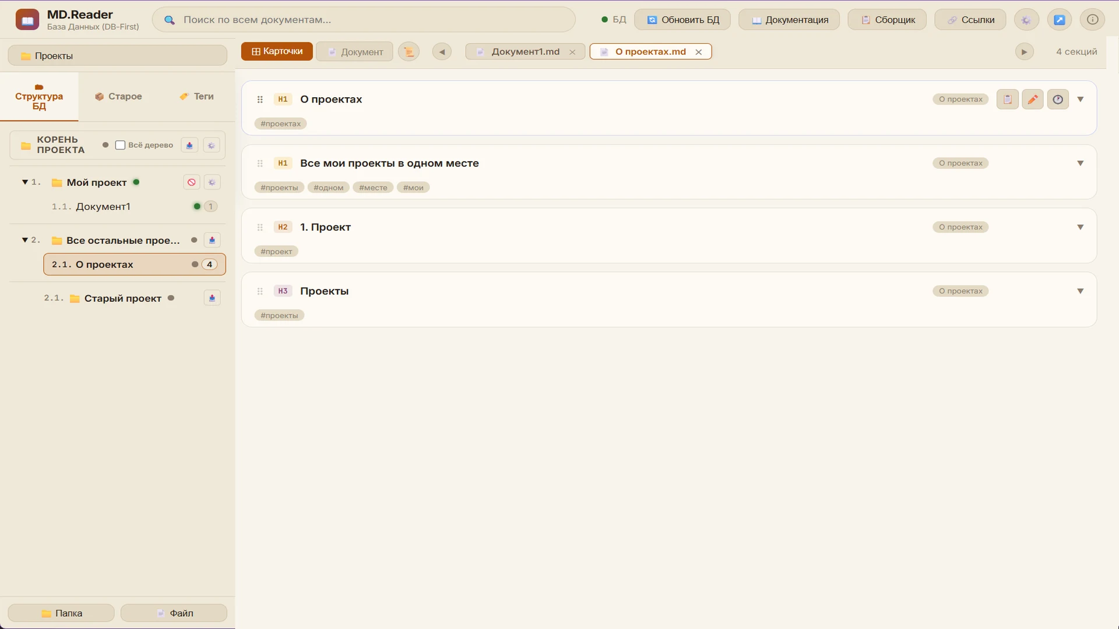The height and width of the screenshot is (629, 1119).
Task: Click the Обновить БД button
Action: [683, 20]
